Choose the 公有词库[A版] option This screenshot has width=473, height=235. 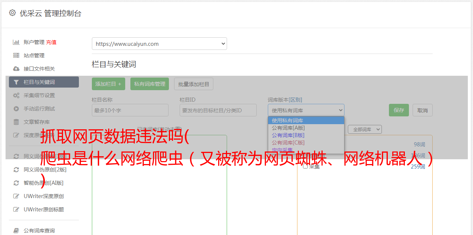pos(306,127)
